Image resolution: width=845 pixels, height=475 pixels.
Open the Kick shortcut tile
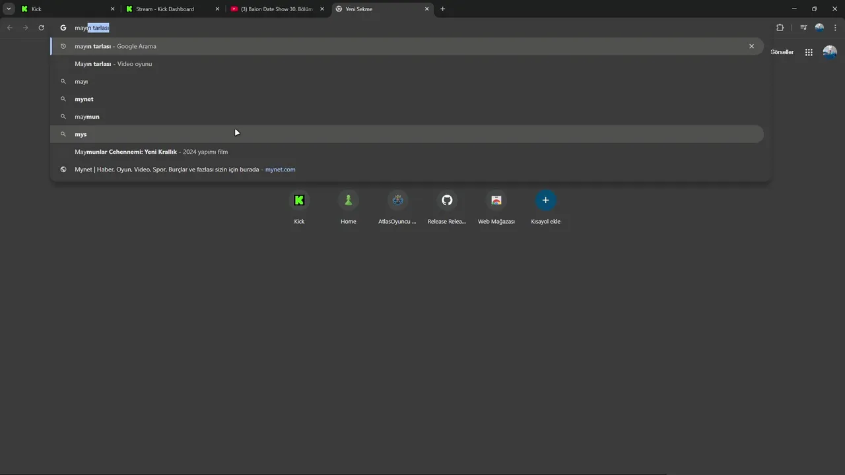[x=299, y=207]
